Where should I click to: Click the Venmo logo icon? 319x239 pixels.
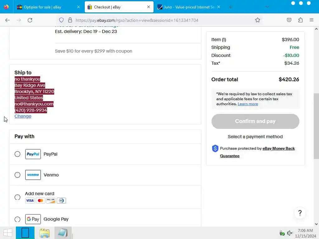click(33, 175)
